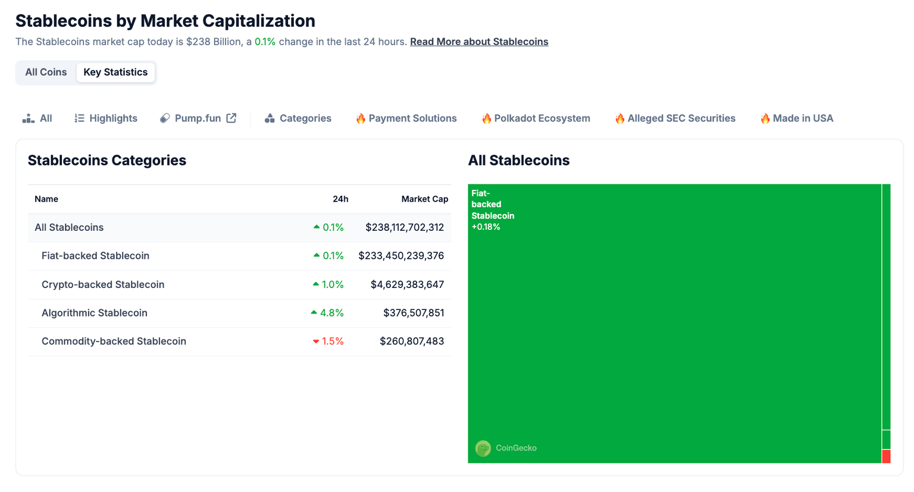Select the All view bar-chart icon
914x492 pixels.
click(27, 118)
